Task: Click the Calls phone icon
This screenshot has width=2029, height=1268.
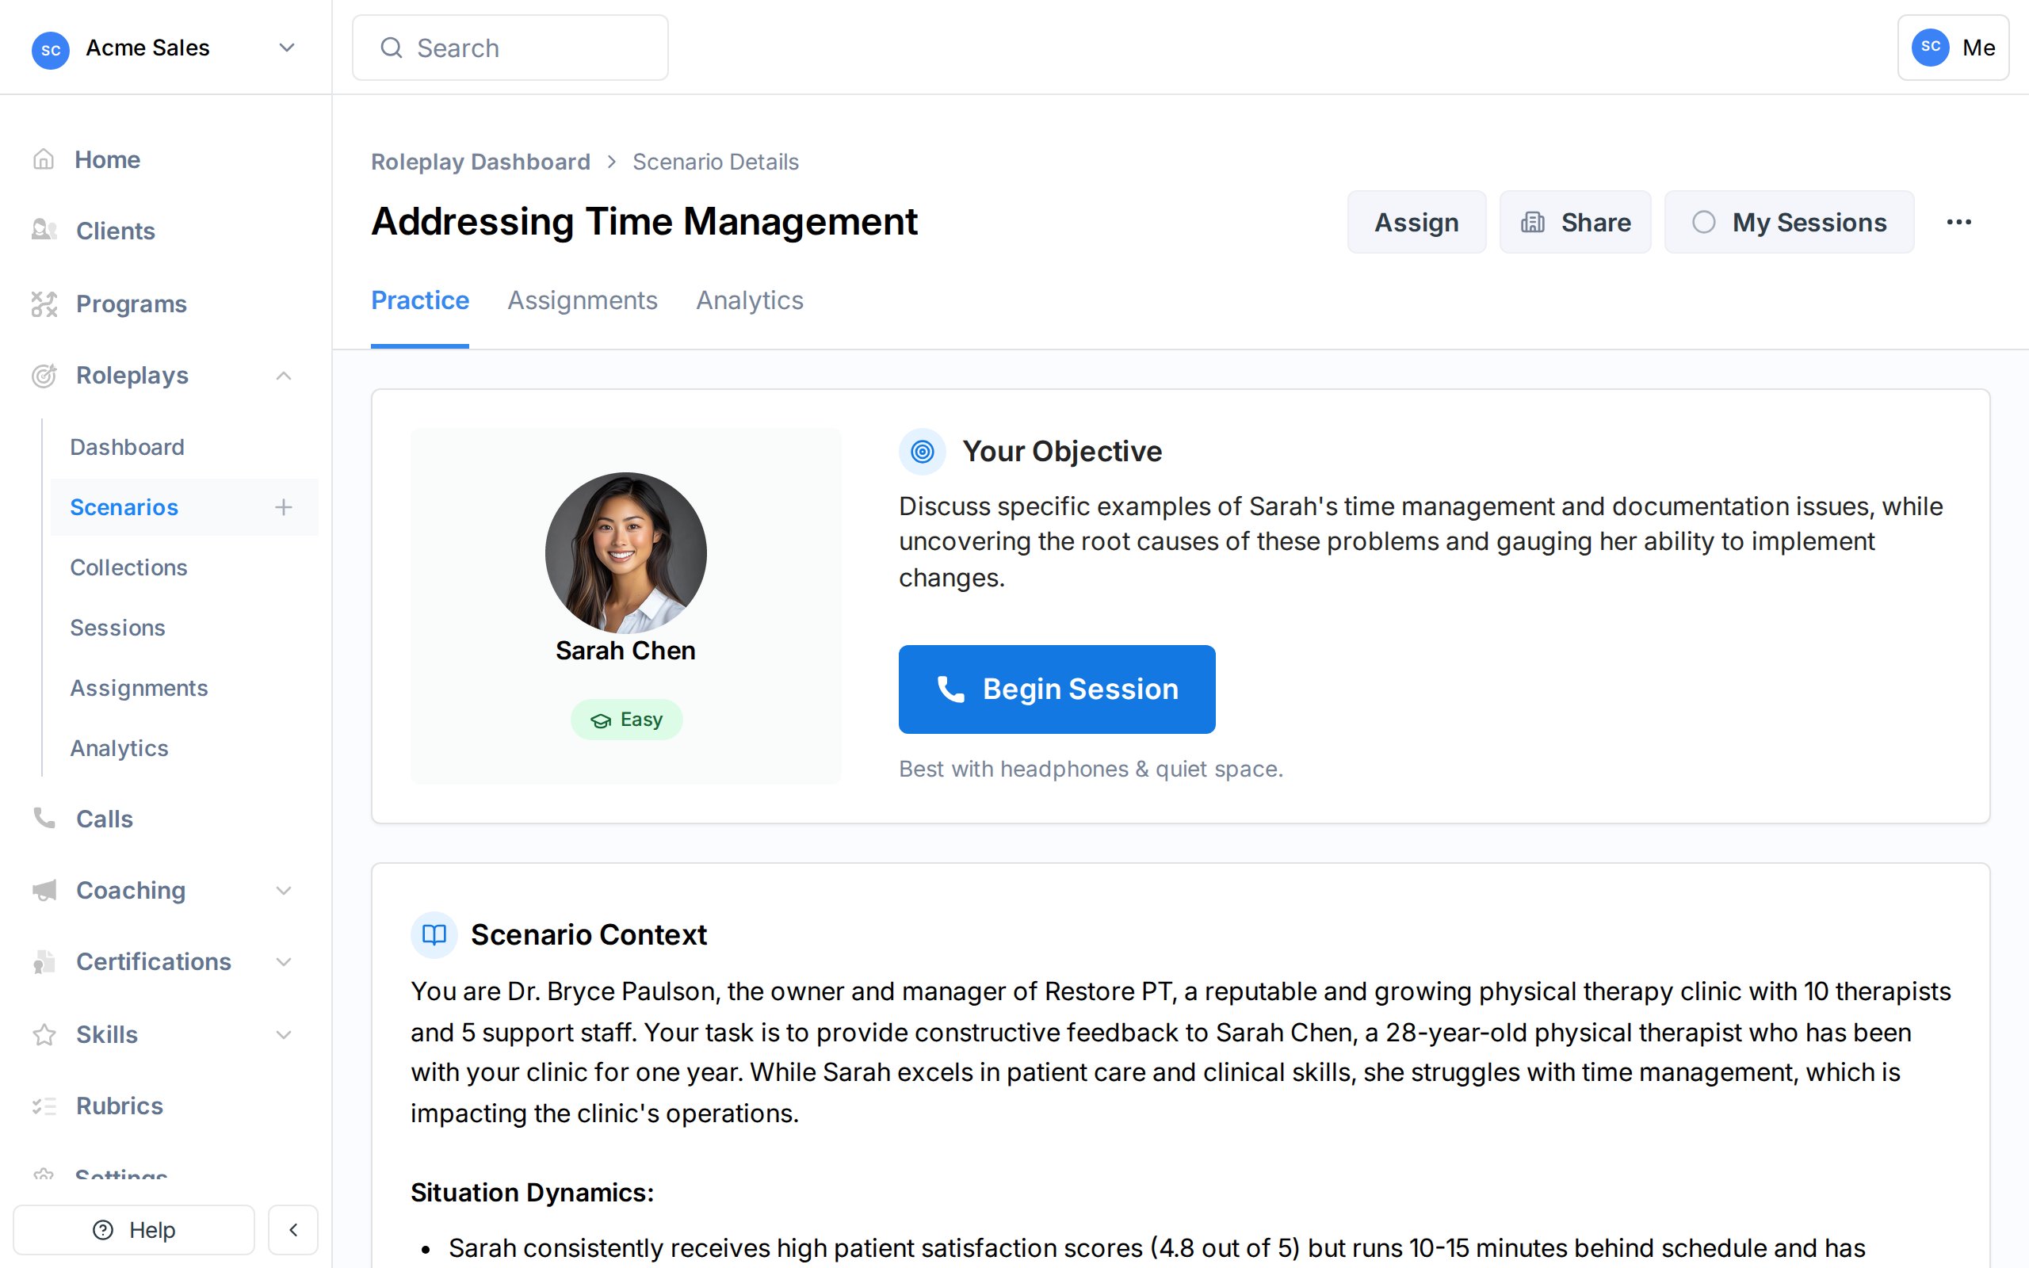Action: (x=44, y=819)
